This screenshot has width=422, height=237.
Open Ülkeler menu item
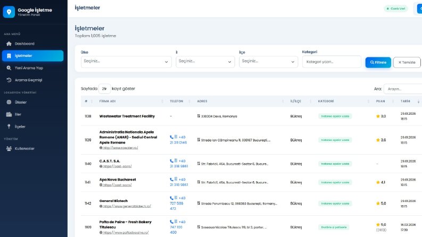coord(33,102)
